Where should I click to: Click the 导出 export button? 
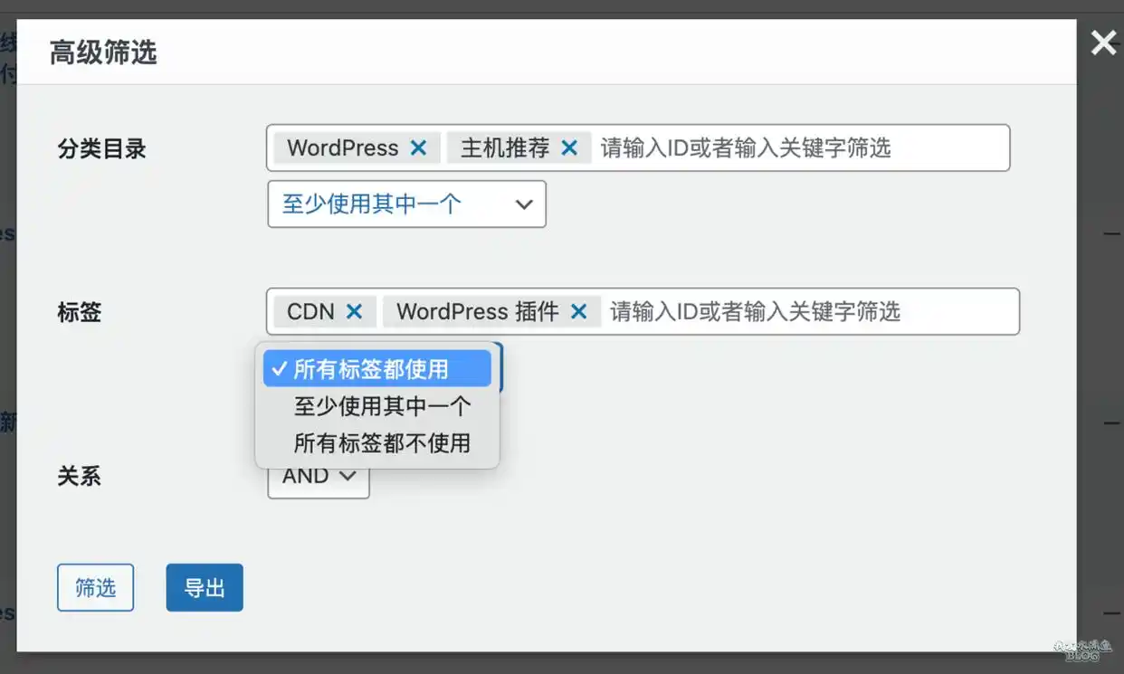(x=204, y=587)
